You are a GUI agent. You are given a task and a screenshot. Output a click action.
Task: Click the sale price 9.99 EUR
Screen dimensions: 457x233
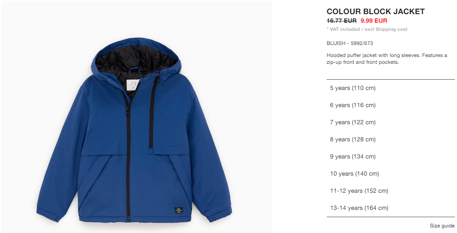click(374, 21)
